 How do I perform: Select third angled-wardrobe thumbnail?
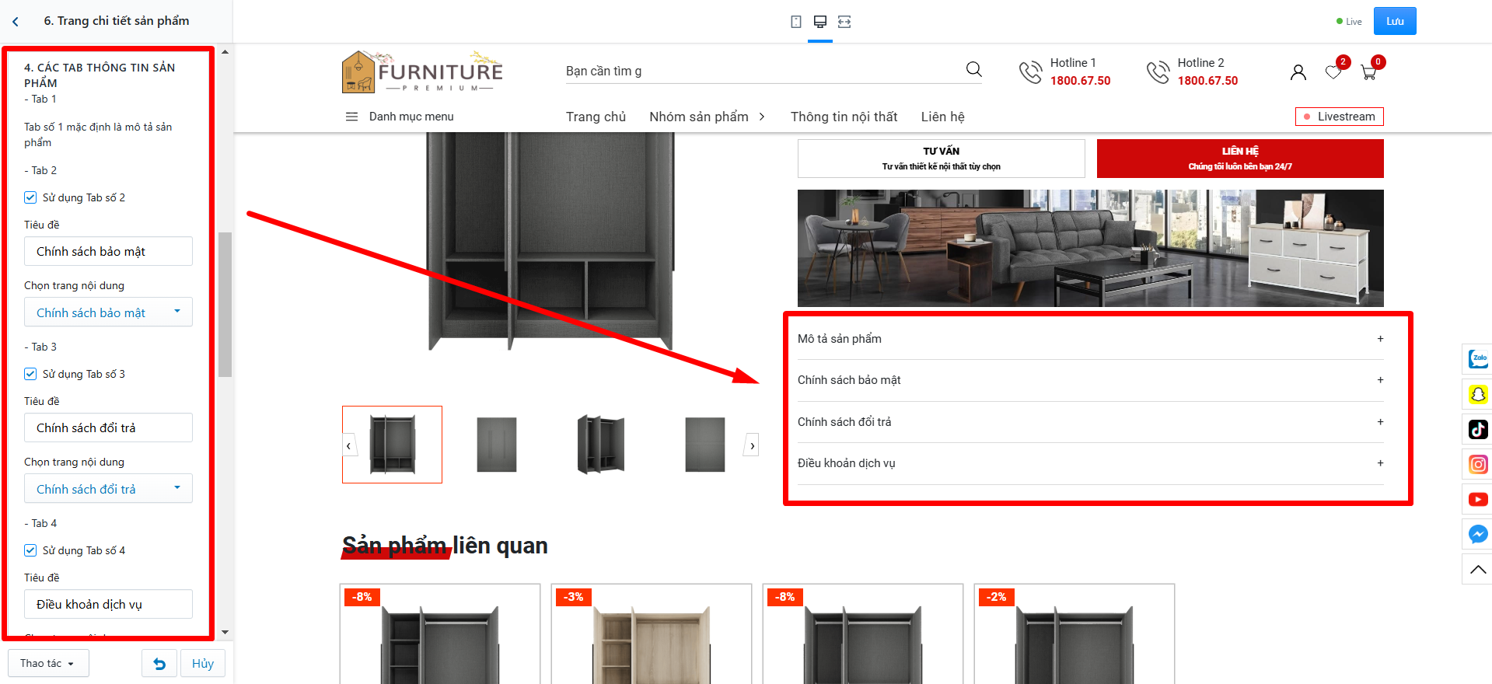(x=601, y=445)
